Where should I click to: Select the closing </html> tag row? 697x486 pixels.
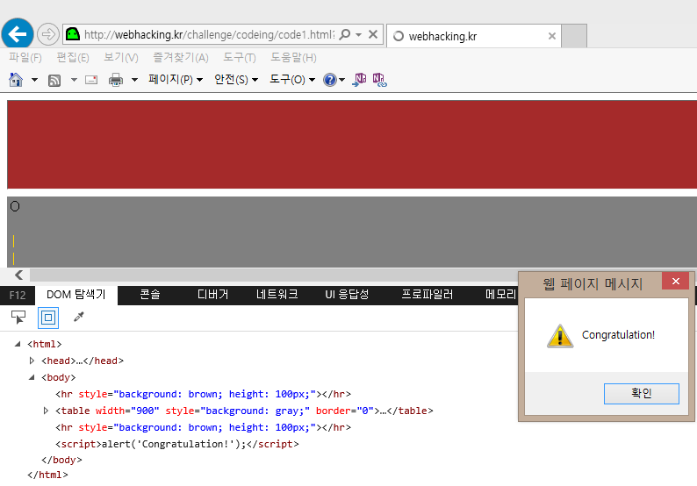(47, 475)
